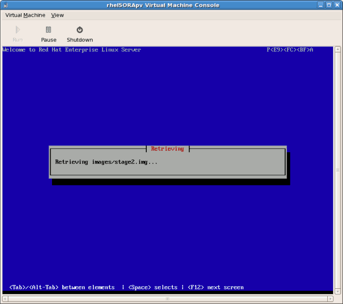Click the scroll down arrow
343x304 pixels.
(338, 292)
